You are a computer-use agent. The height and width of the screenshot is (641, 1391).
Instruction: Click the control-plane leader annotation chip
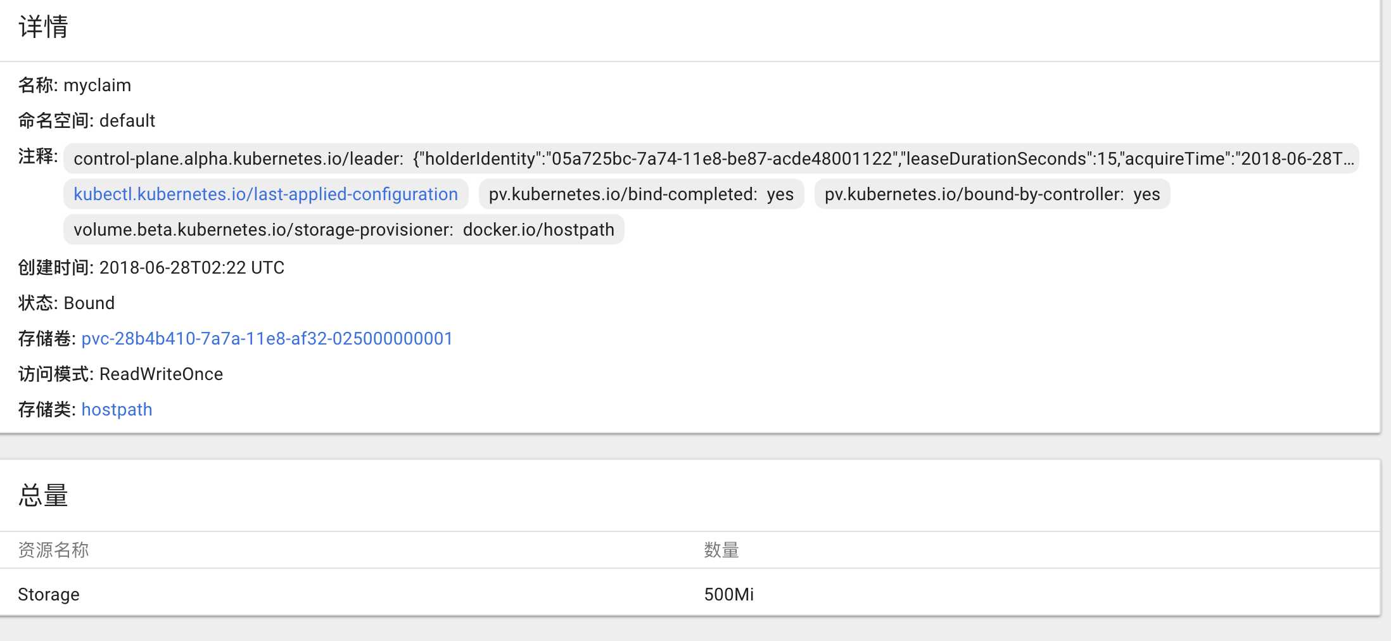pos(711,158)
